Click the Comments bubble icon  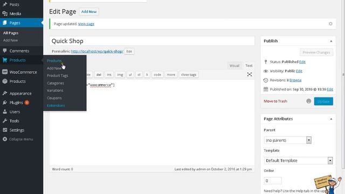point(5,51)
